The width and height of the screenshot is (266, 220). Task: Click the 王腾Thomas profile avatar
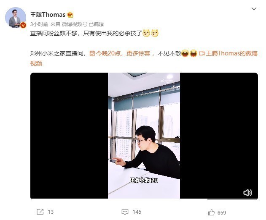[16, 17]
